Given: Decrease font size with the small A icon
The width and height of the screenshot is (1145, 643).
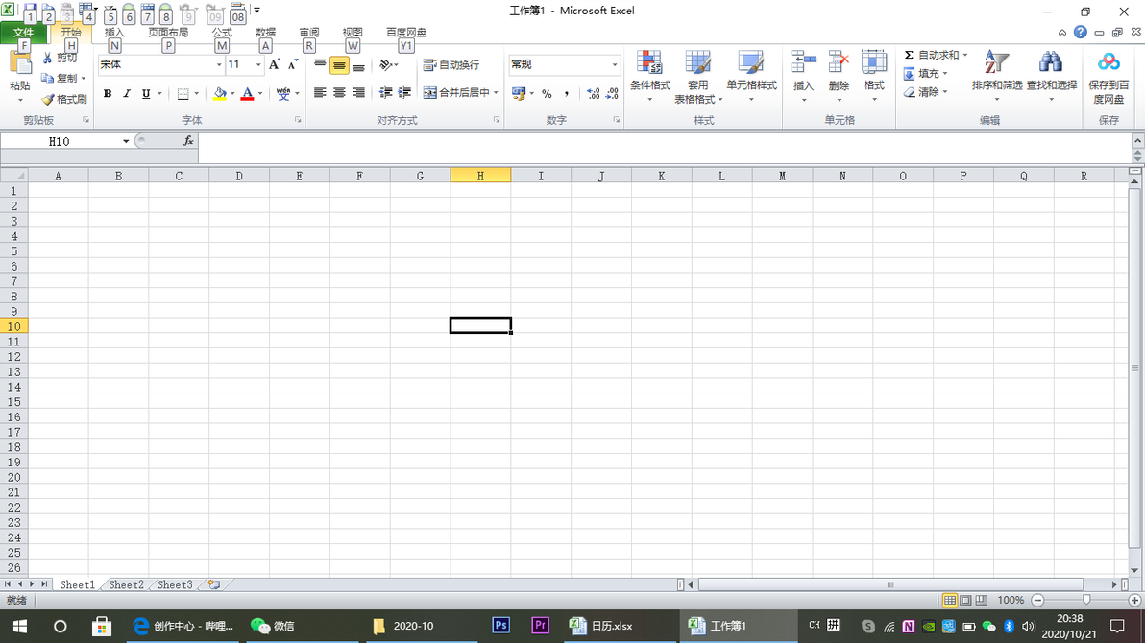Looking at the screenshot, I should tap(292, 65).
